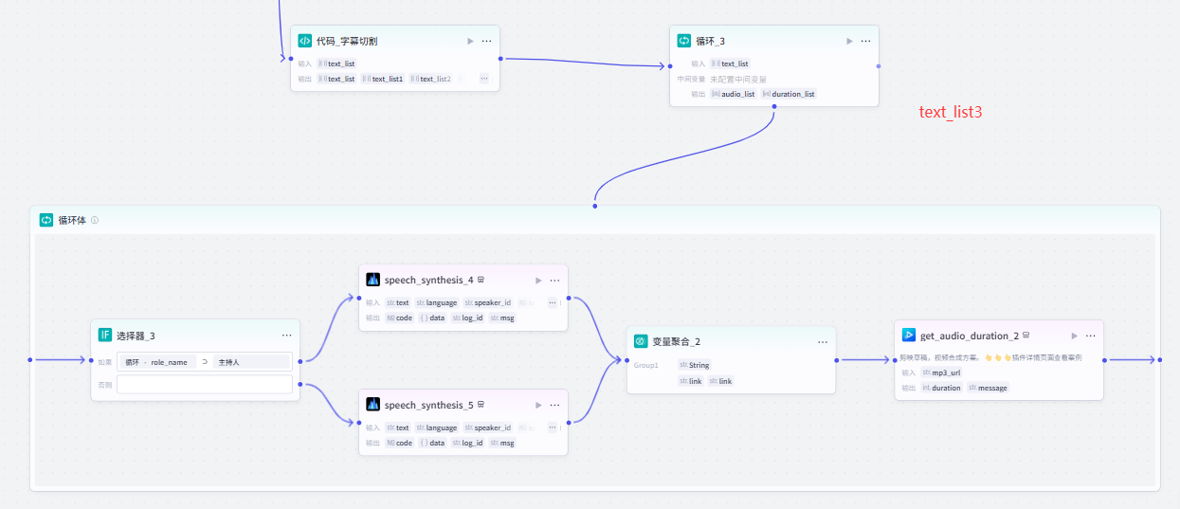Expand hidden inputs of speech_synthesis_4 via ellipsis tag
Viewport: 1180px width, 509px height.
tap(552, 302)
